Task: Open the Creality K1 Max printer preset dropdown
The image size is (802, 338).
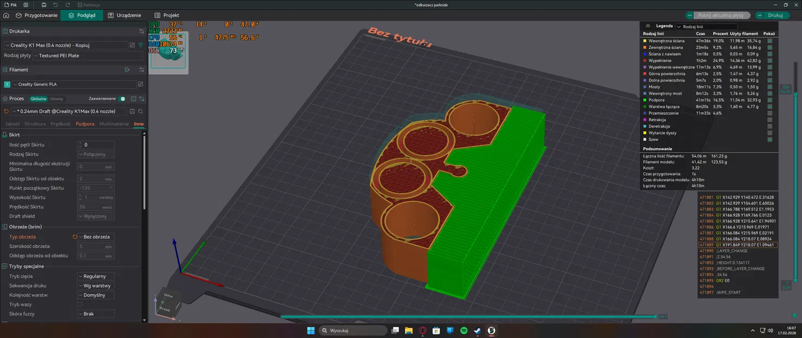Action: tap(66, 45)
